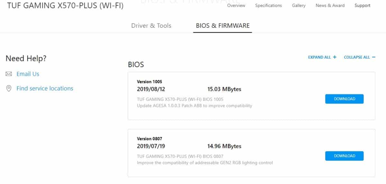Click the Version 1005 heading
Image resolution: width=386 pixels, height=184 pixels.
(150, 82)
